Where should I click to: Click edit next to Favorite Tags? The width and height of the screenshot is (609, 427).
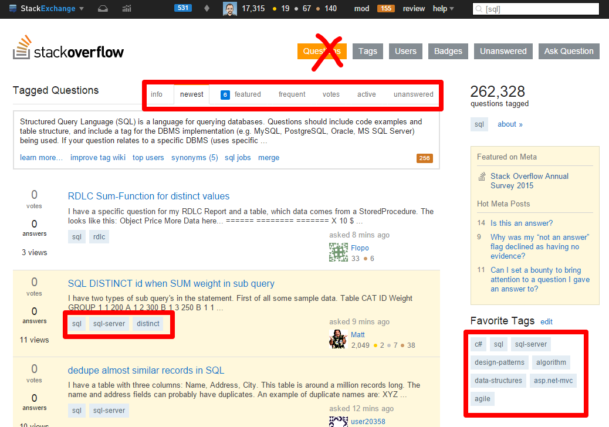coord(546,322)
